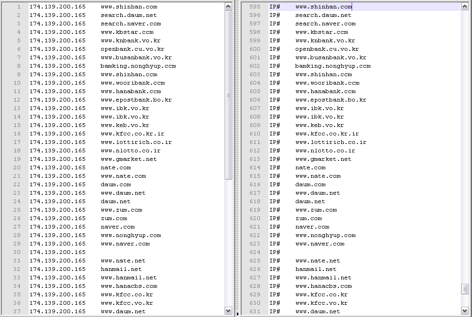
Task: Click search.daum.net on line 596
Action: (x=323, y=15)
